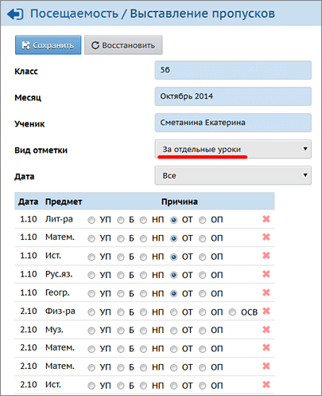The height and width of the screenshot is (396, 322).
Task: Choose ОСВ reason for Физ-ра lesson
Action: [232, 312]
